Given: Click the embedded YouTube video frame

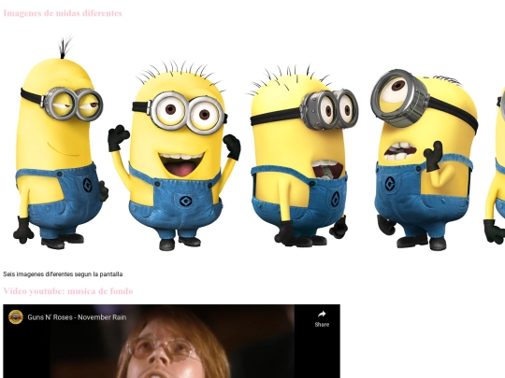Looking at the screenshot, I should tap(172, 341).
